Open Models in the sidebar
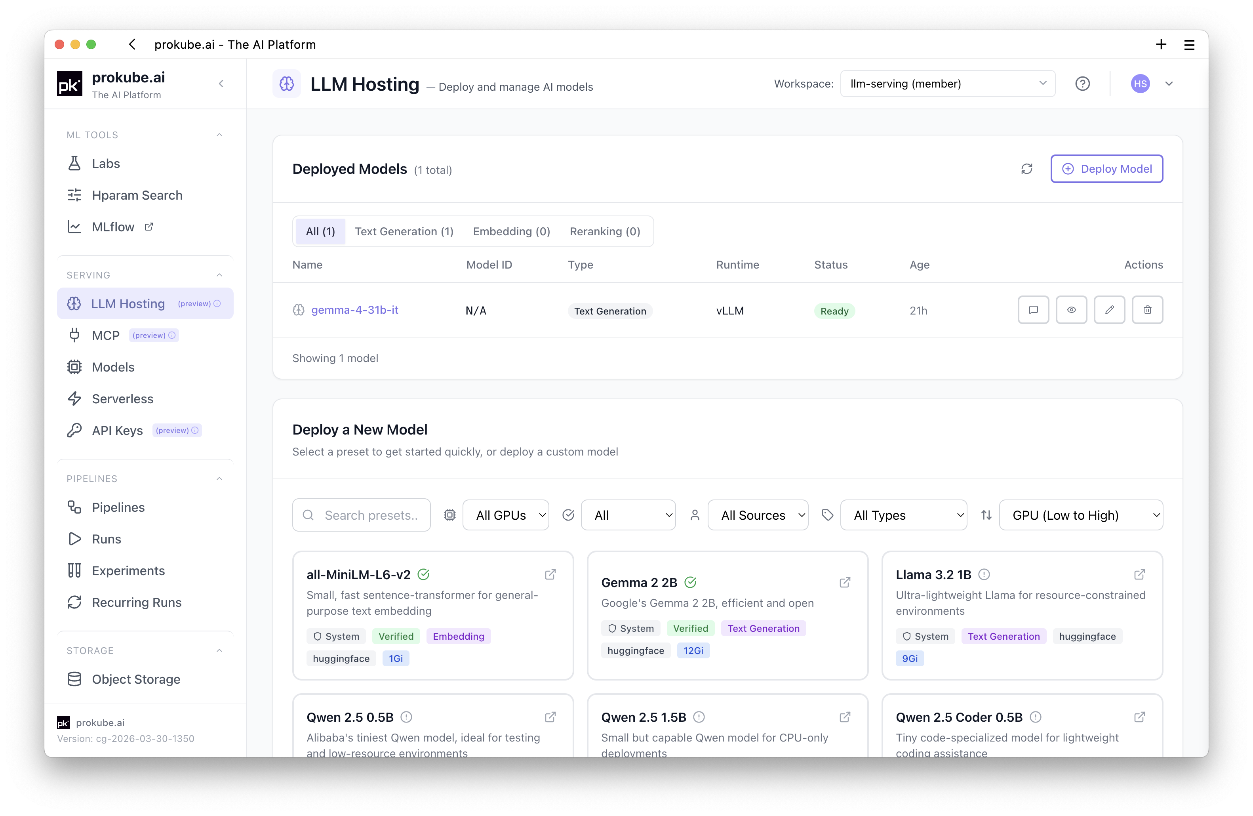This screenshot has width=1253, height=816. [145, 367]
